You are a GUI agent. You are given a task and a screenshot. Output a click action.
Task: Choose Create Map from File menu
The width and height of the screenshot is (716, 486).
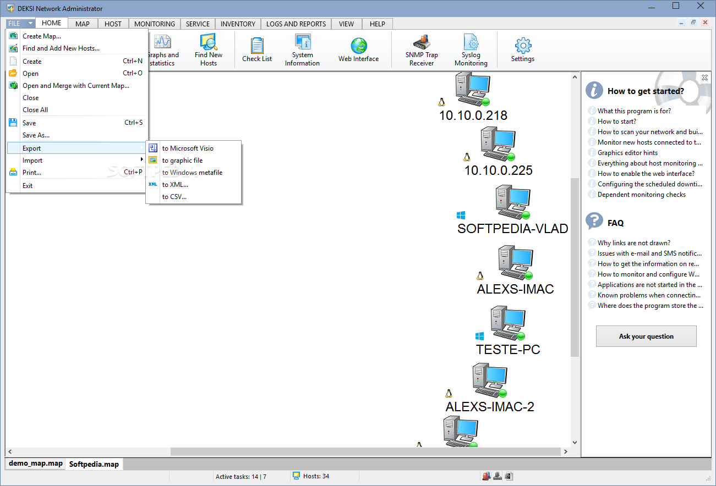[x=76, y=36]
